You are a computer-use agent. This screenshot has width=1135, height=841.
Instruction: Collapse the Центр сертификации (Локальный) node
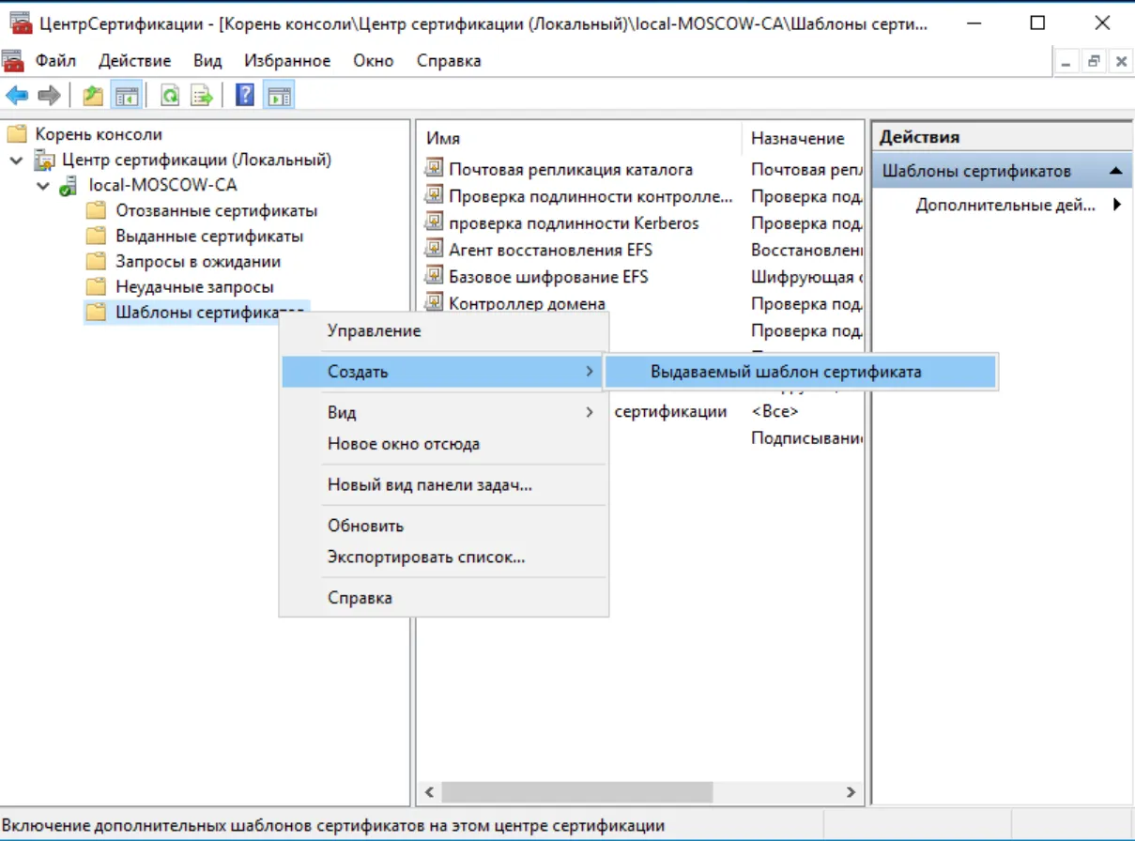click(17, 161)
